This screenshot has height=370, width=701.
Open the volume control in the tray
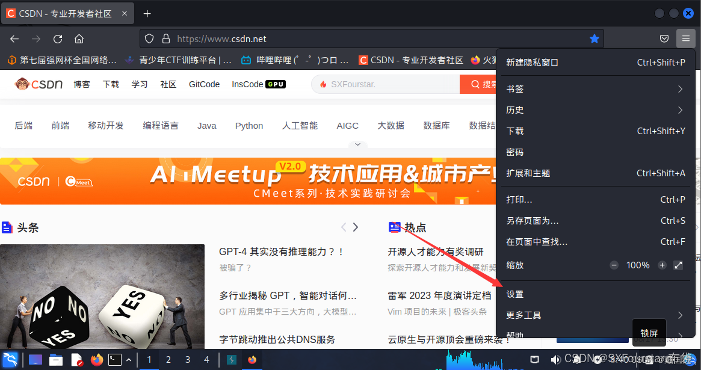tap(556, 360)
